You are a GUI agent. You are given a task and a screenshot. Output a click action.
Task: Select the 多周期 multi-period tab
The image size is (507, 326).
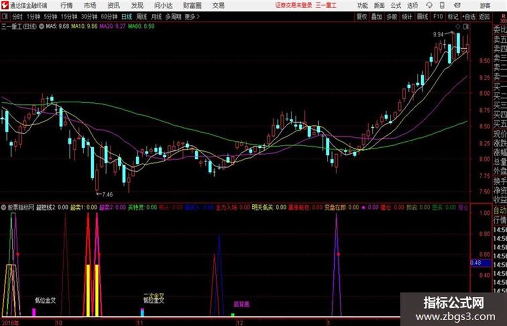coord(173,17)
